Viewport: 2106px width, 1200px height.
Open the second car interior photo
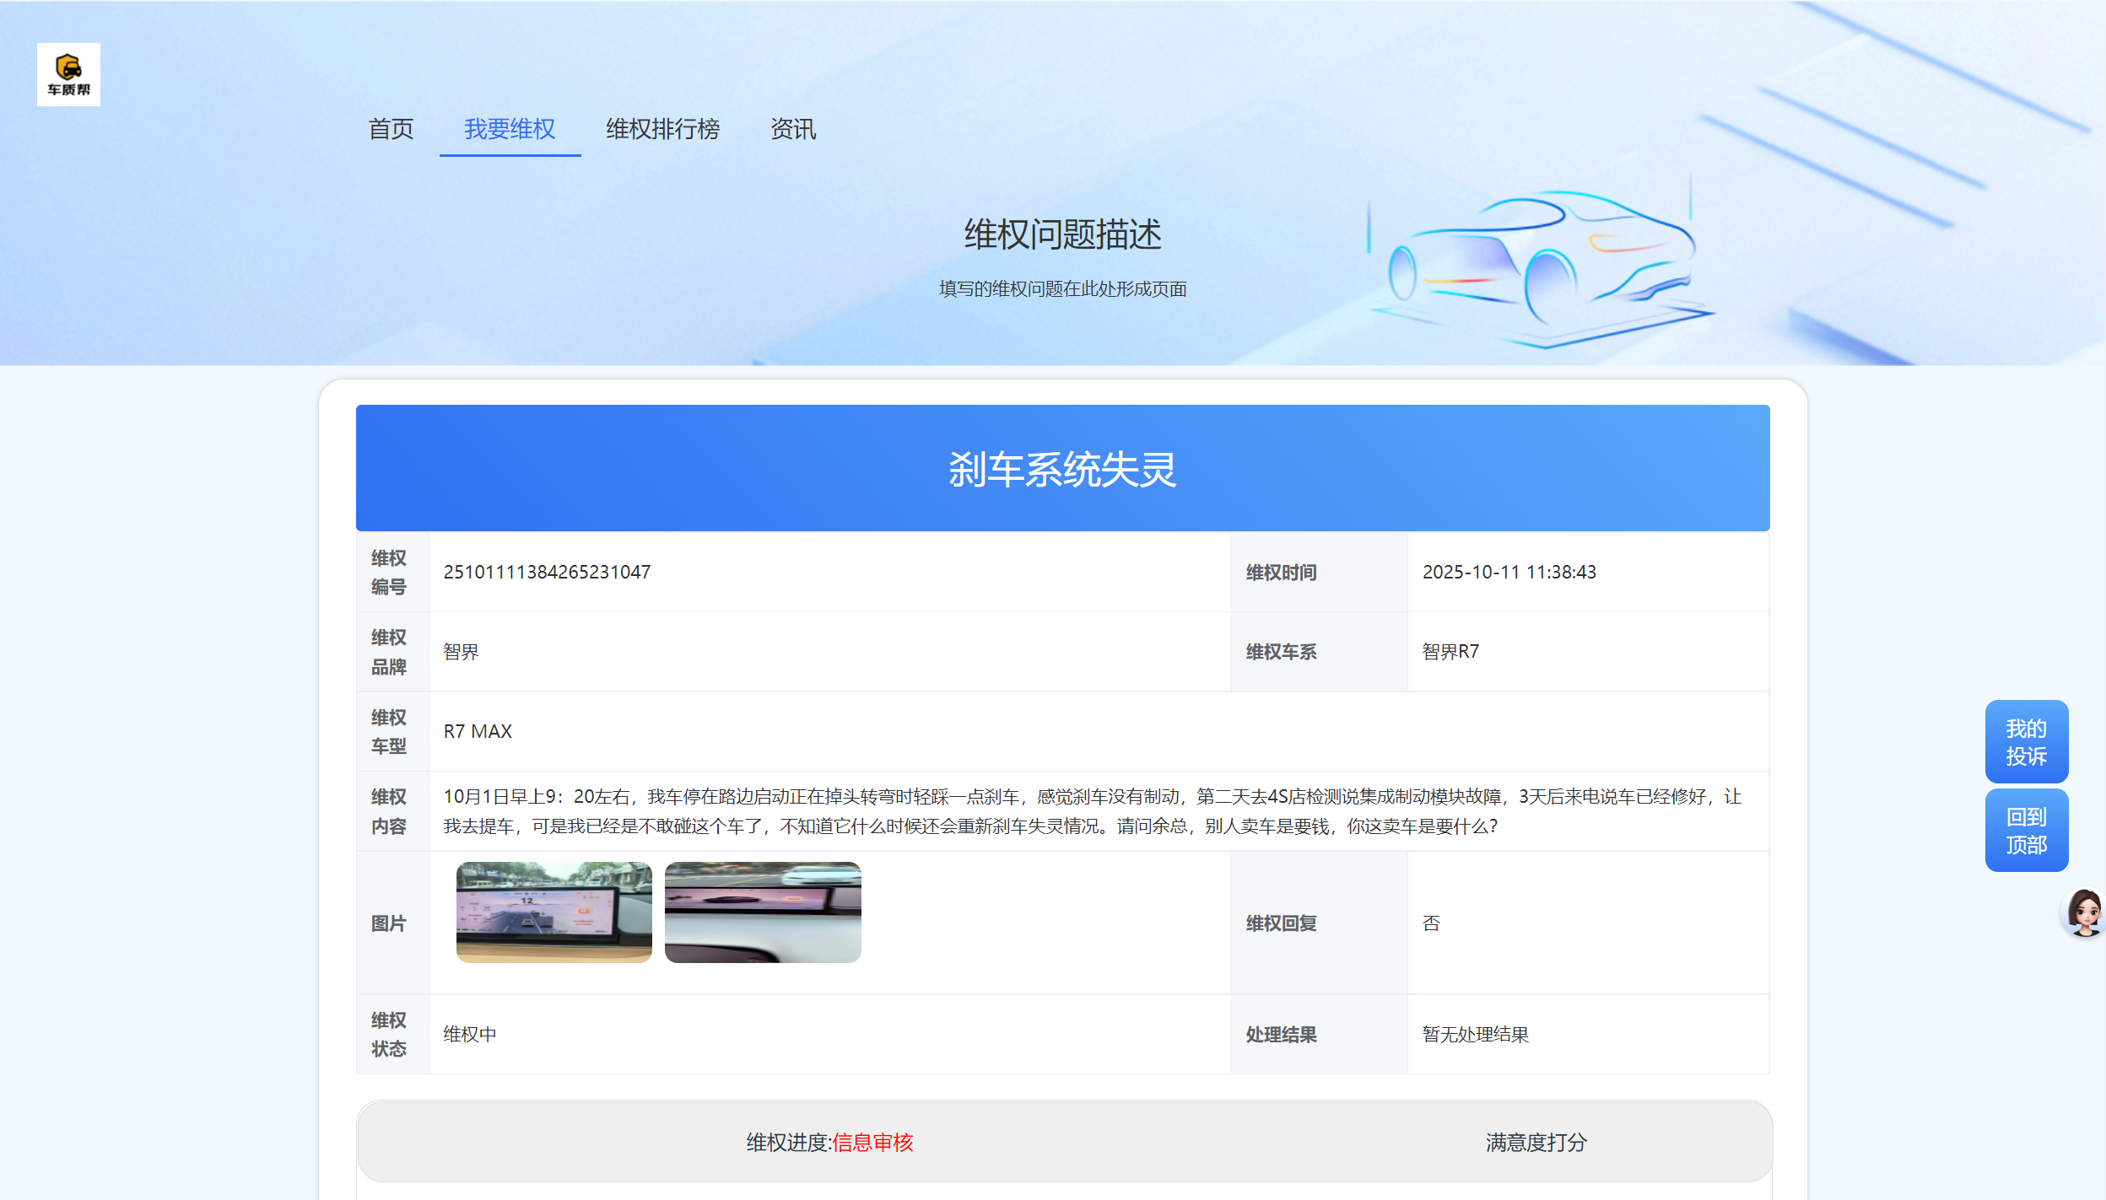(762, 912)
